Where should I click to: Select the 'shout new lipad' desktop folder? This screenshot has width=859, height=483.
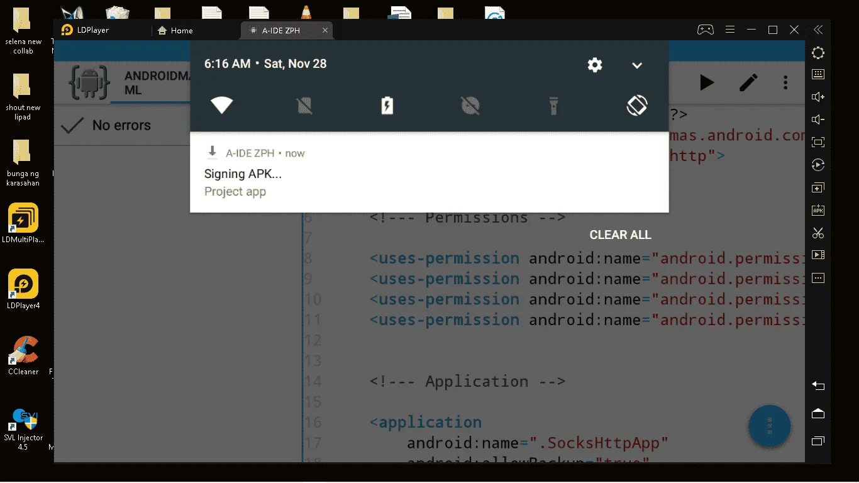point(23,97)
